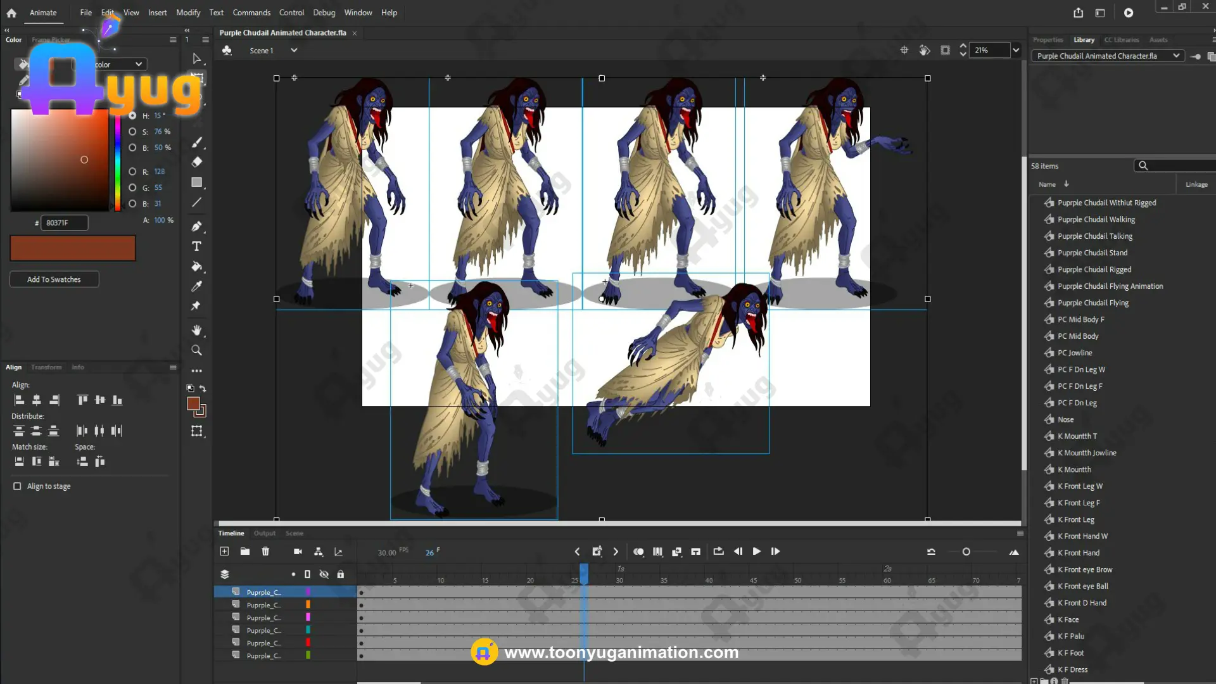Select the Hand tool
Image resolution: width=1216 pixels, height=684 pixels.
[196, 330]
